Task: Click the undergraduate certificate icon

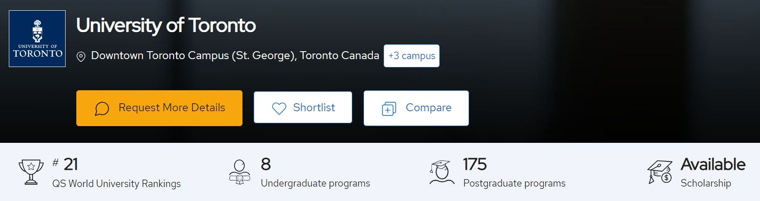Action: (x=240, y=172)
